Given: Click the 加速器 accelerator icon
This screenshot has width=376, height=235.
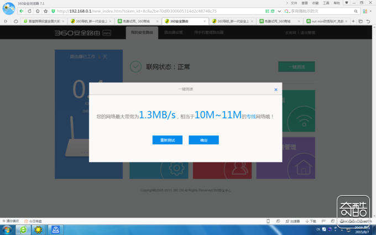Looking at the screenshot, I should coord(293,221).
